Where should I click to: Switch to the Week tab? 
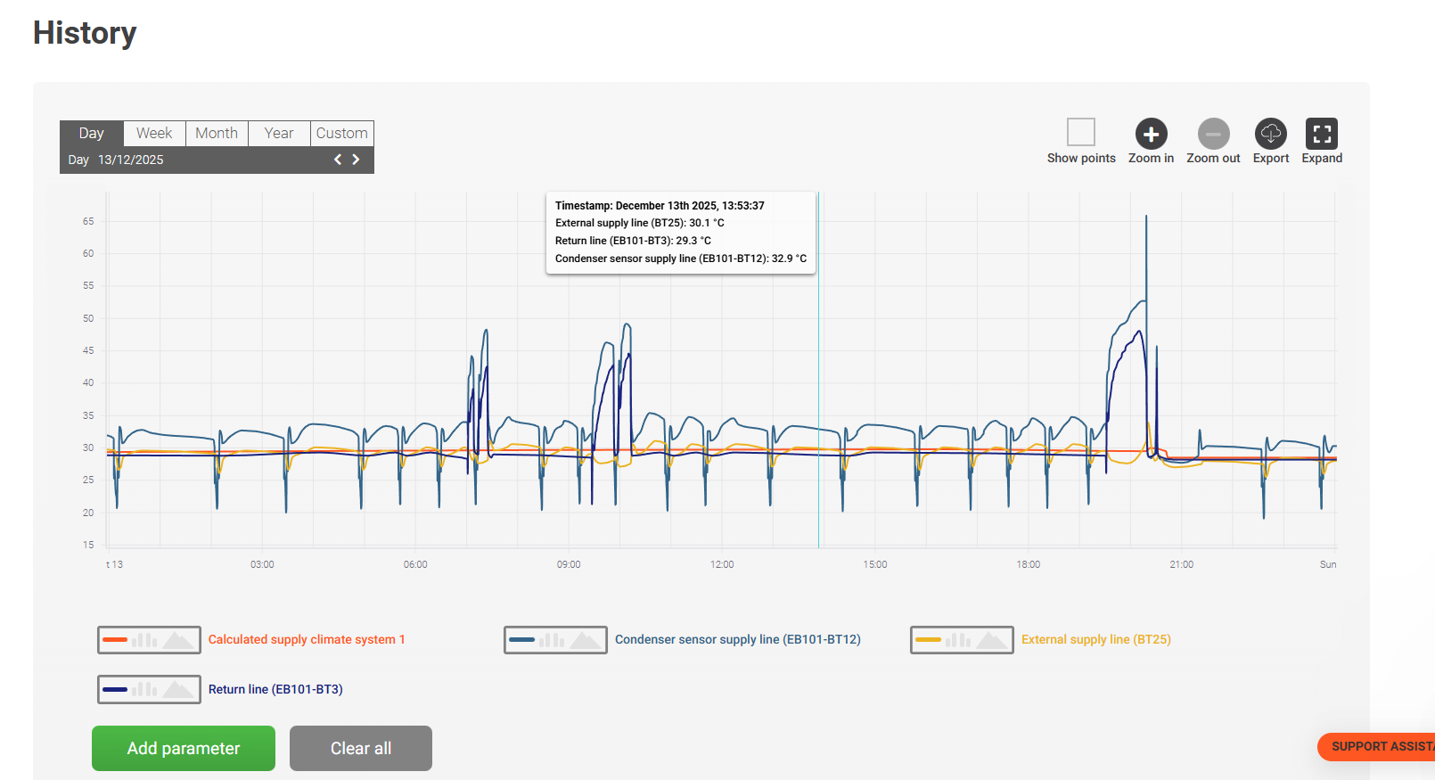tap(154, 134)
